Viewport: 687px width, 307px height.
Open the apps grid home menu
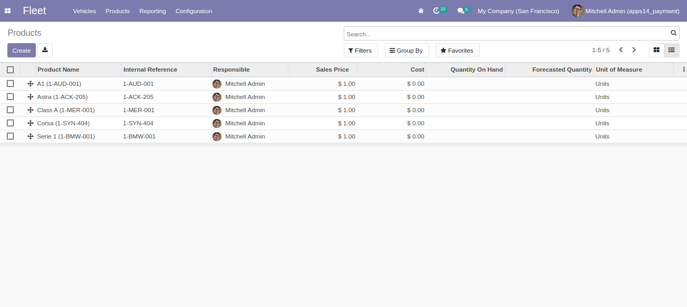click(8, 11)
